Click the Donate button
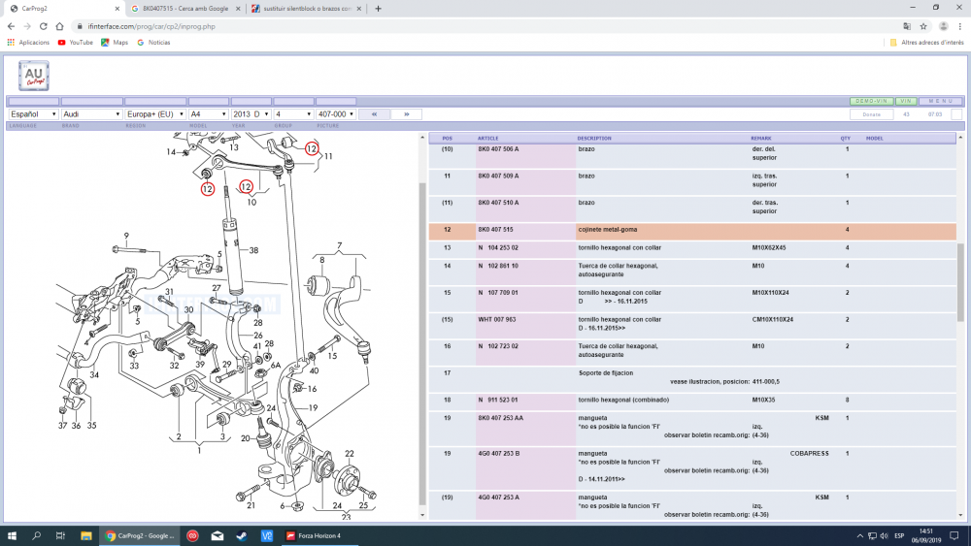Viewport: 971px width, 546px height. tap(871, 114)
